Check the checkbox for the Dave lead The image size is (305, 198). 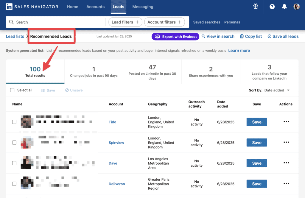[x=14, y=163]
